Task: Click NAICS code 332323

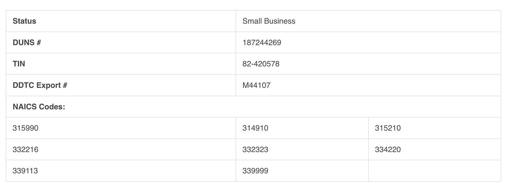Action: (255, 150)
